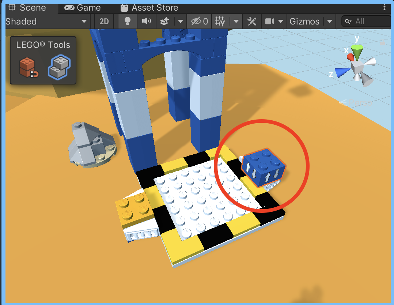Toggle 2D view mode
394x305 pixels.
pyautogui.click(x=104, y=22)
